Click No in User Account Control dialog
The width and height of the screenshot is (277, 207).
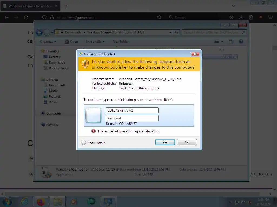187,142
